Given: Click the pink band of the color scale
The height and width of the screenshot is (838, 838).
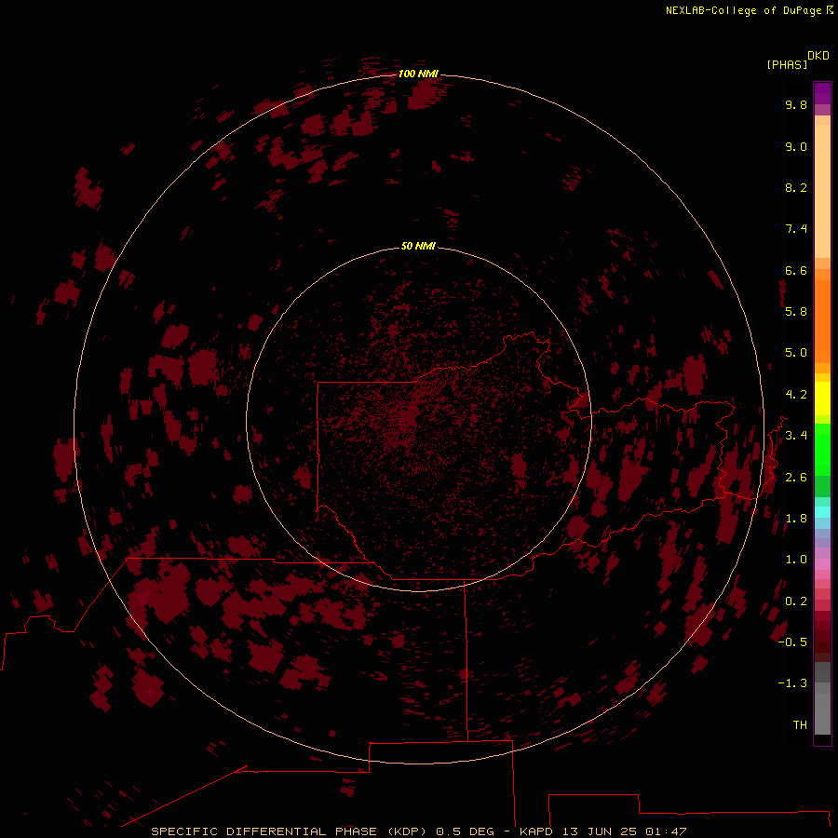Looking at the screenshot, I should (822, 564).
